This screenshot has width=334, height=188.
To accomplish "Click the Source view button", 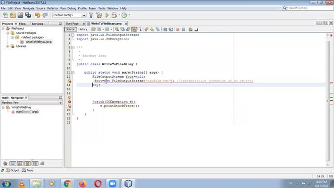I will tap(70, 29).
